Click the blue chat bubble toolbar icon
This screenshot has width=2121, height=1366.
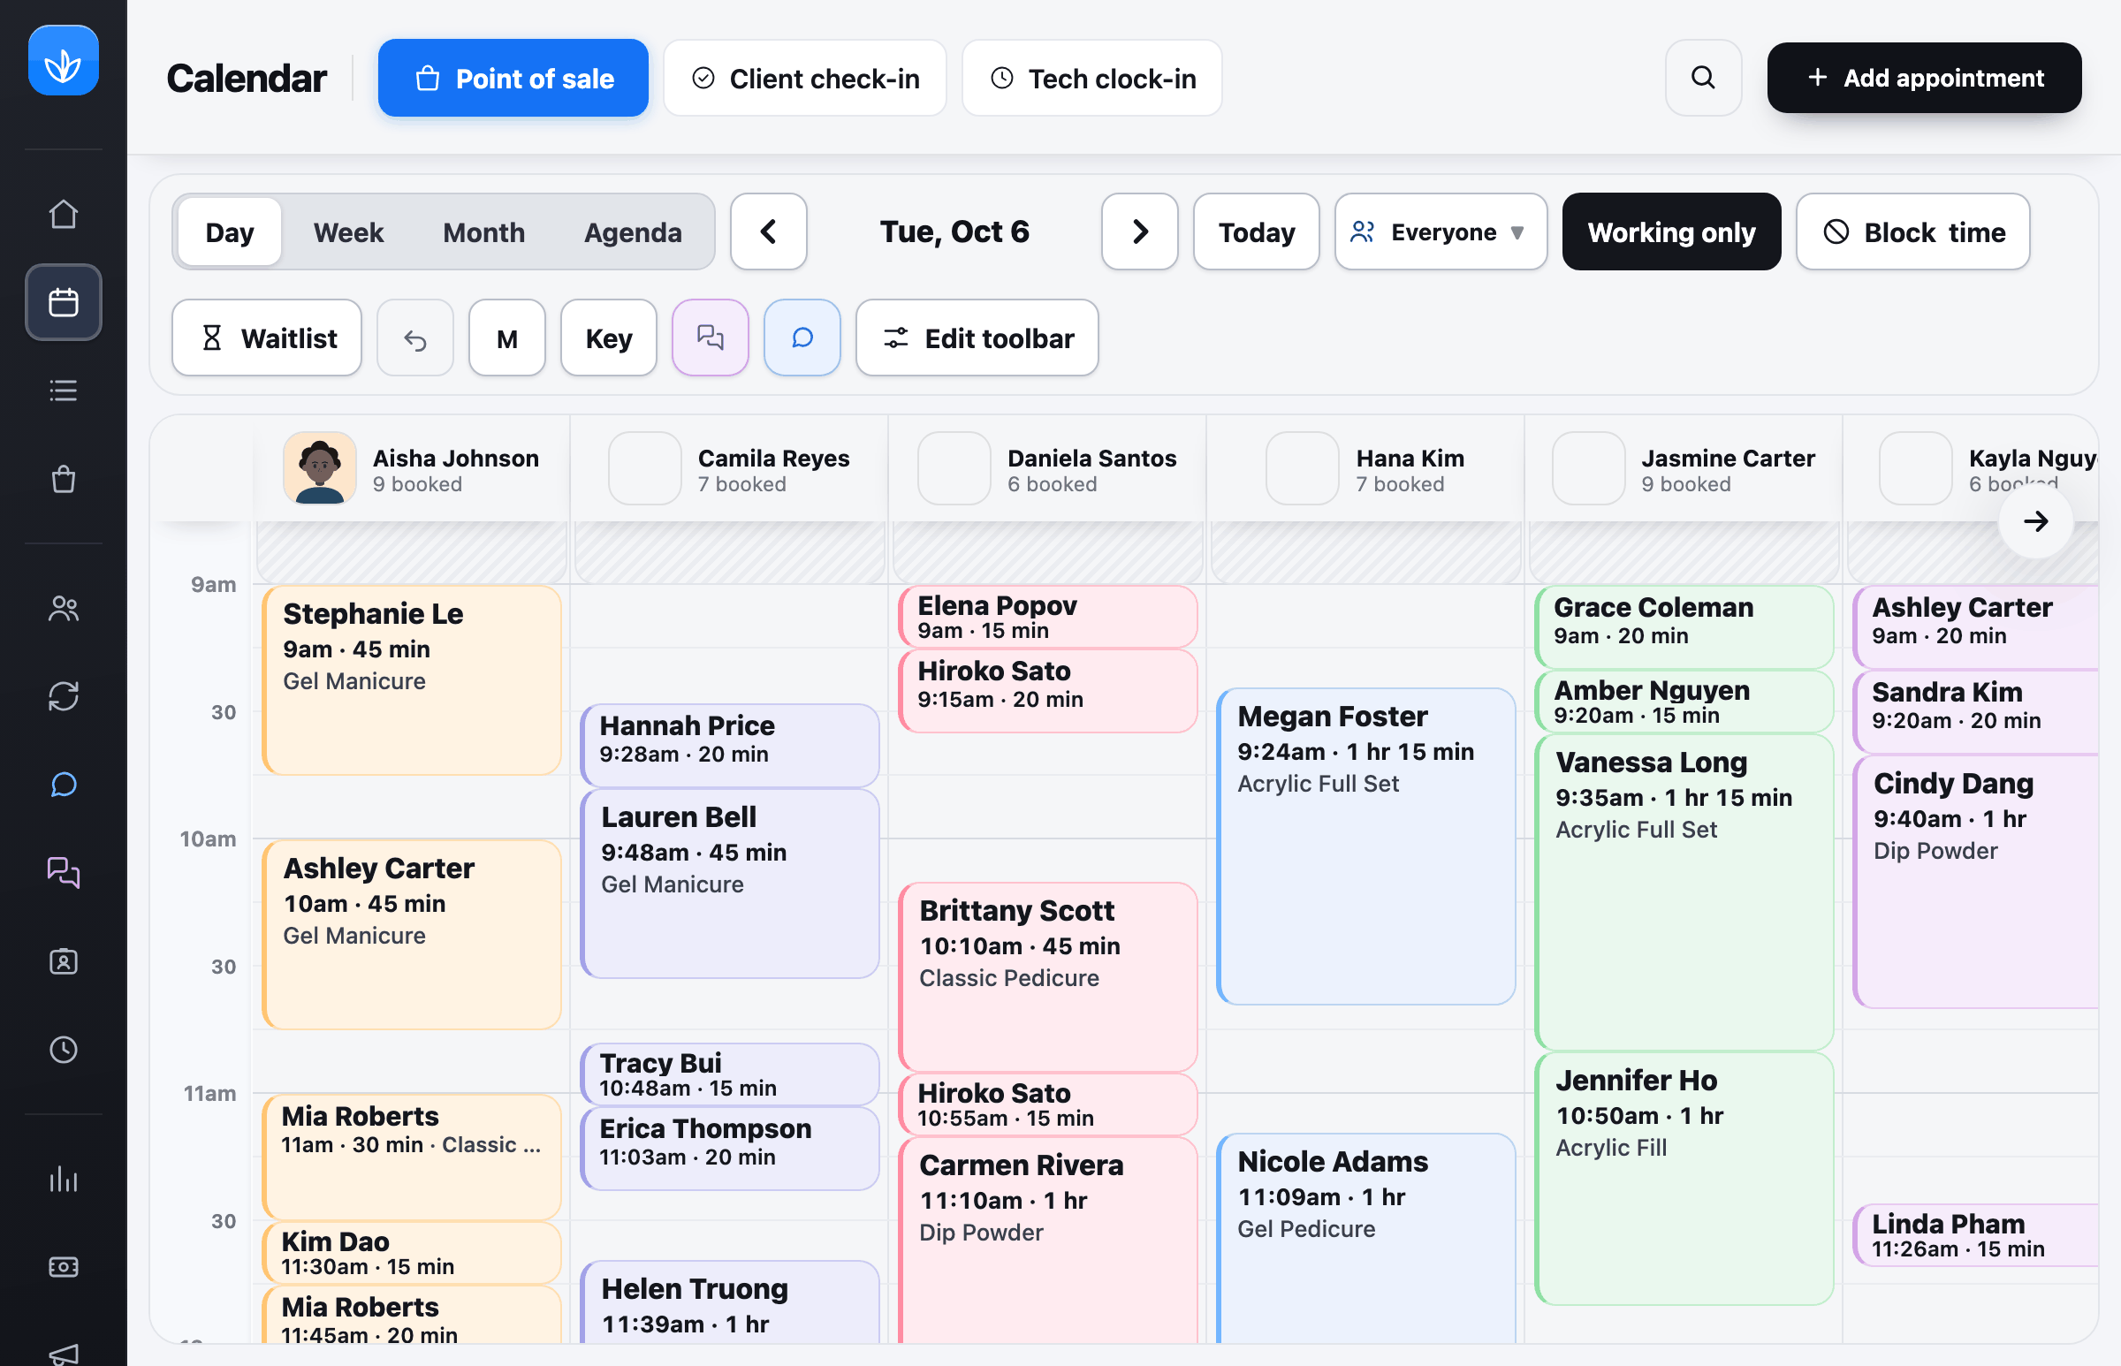pos(802,338)
